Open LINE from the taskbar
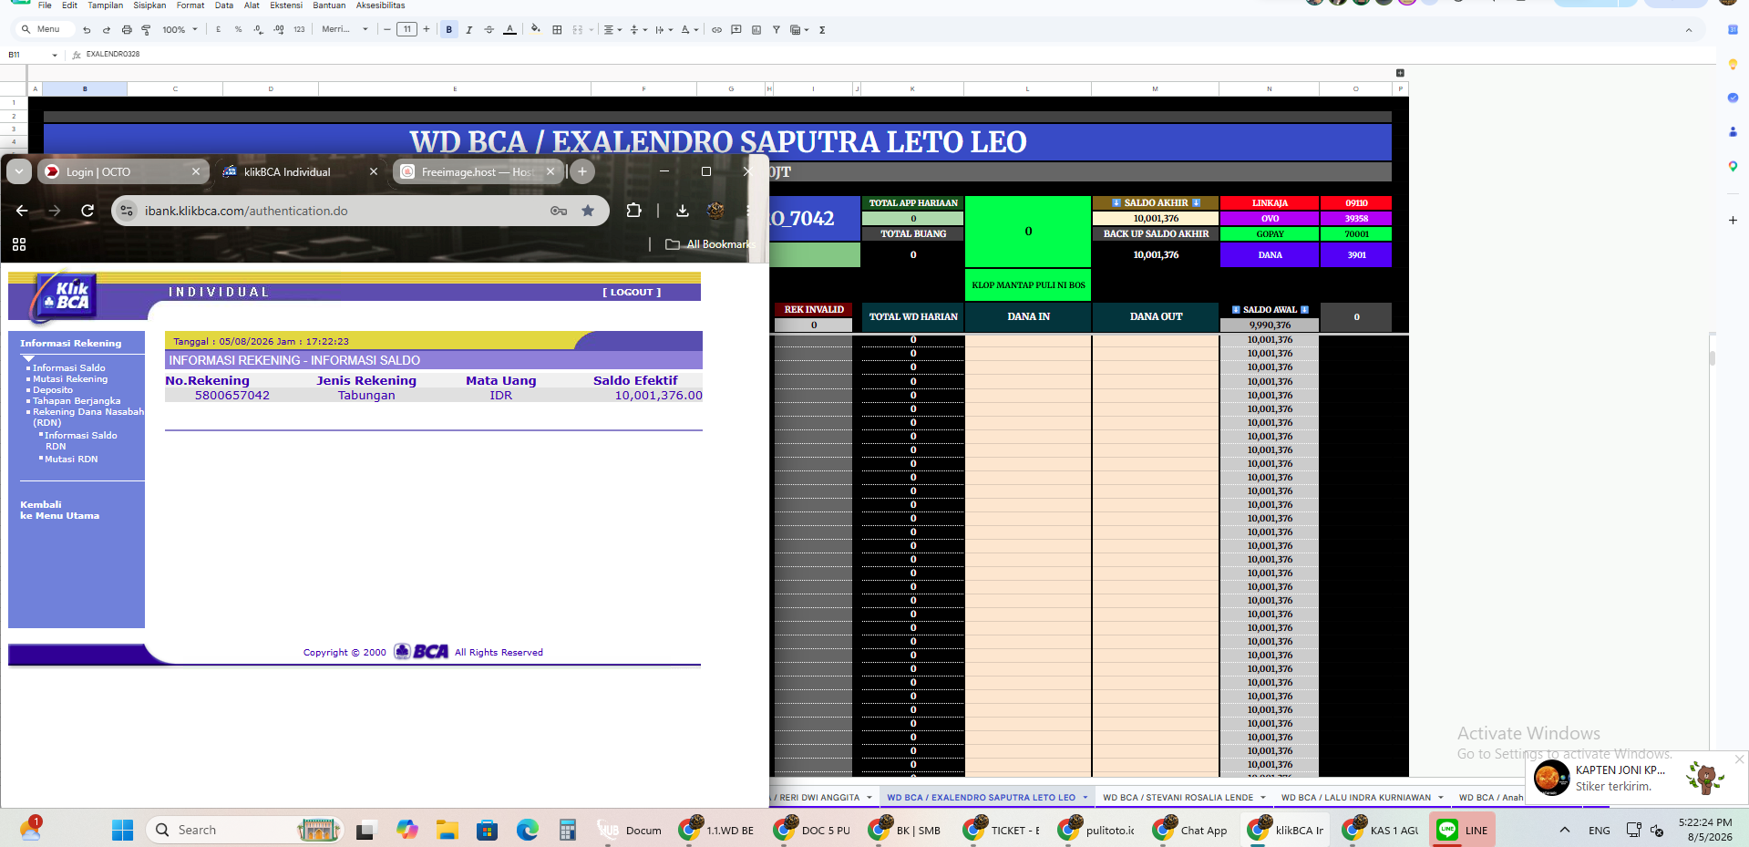Screen dimensions: 1749x847 tap(1463, 830)
